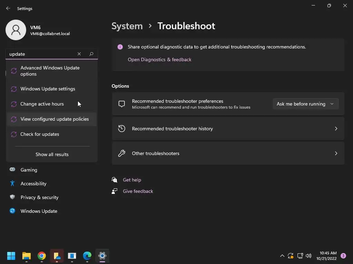
Task: Click the purple info icon in banner
Action: coord(120,47)
